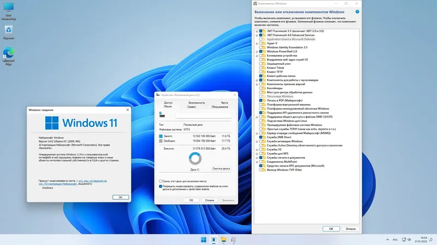Enable Подсистема Windows для Linux checkbox
Screen dimensions: 437x245
tap(261, 121)
